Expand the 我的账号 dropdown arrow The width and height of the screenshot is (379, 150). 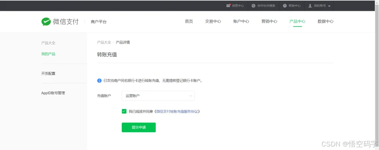pos(329,6)
